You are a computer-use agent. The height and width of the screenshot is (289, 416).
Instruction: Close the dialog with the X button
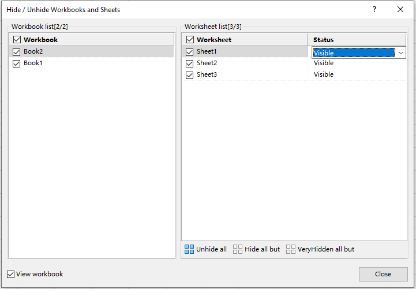click(x=400, y=10)
